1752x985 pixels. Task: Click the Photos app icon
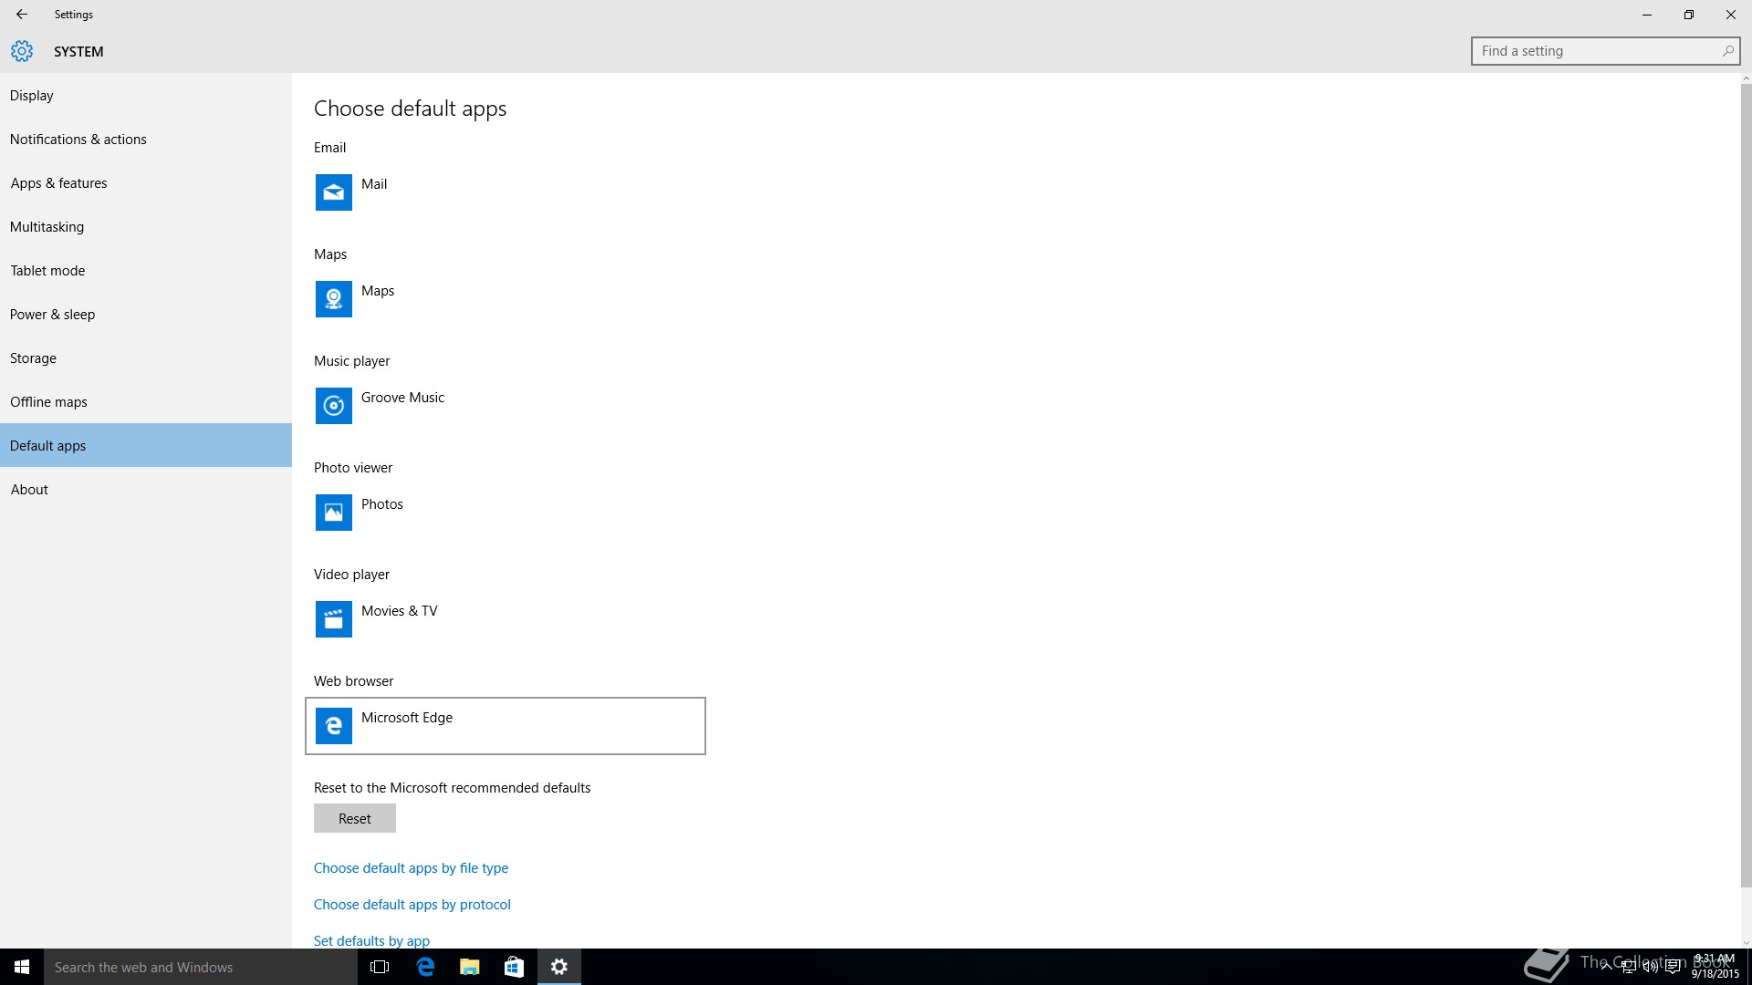tap(333, 513)
